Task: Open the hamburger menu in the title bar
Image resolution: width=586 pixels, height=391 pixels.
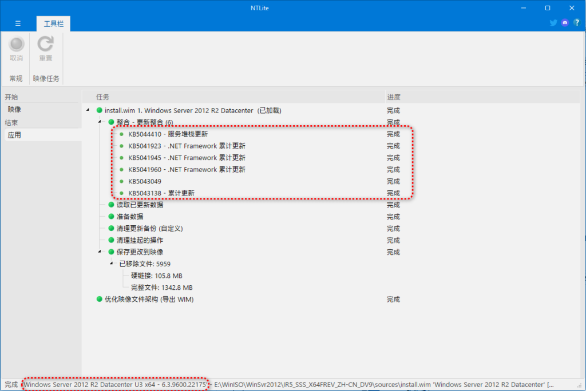Action: [18, 23]
